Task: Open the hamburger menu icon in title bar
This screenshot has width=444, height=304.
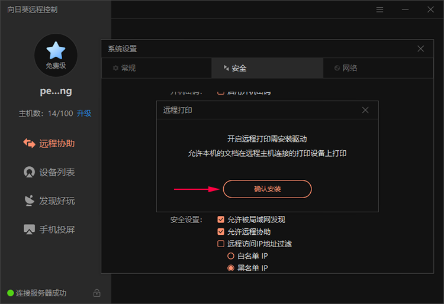Action: click(379, 10)
